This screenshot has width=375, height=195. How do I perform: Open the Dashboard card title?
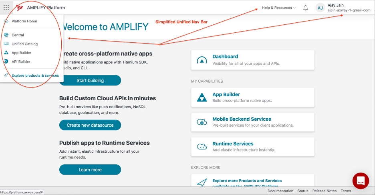tap(225, 56)
